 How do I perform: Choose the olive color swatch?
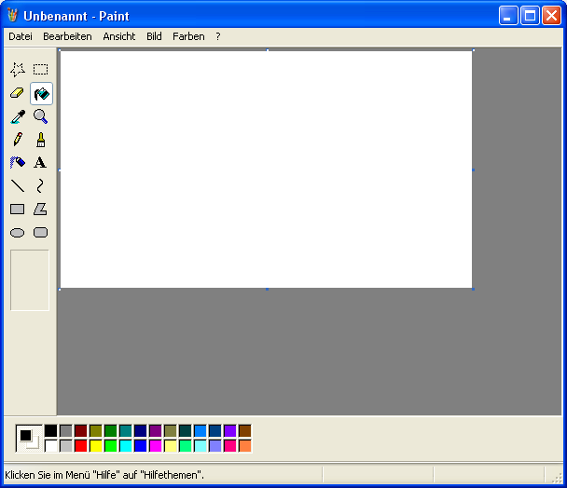96,430
